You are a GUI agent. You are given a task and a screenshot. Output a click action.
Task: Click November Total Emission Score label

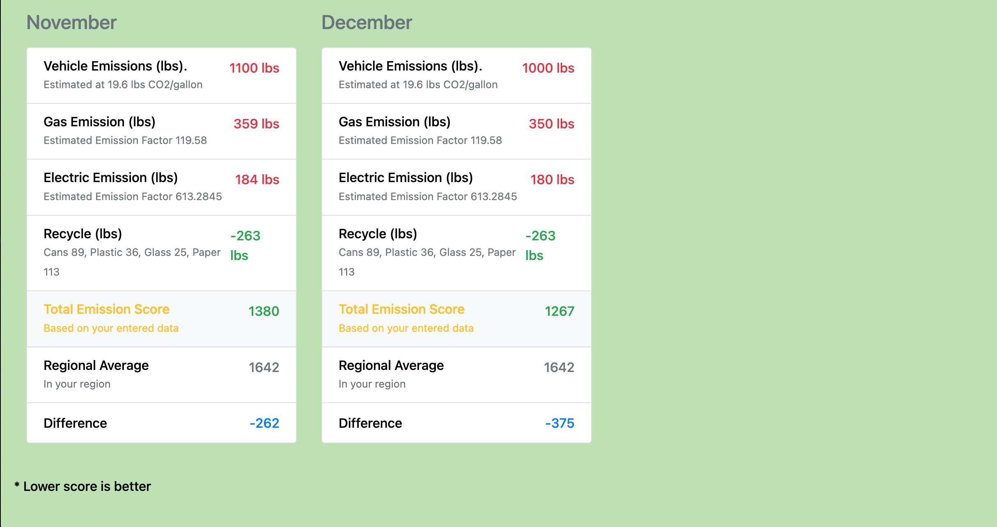click(x=106, y=309)
